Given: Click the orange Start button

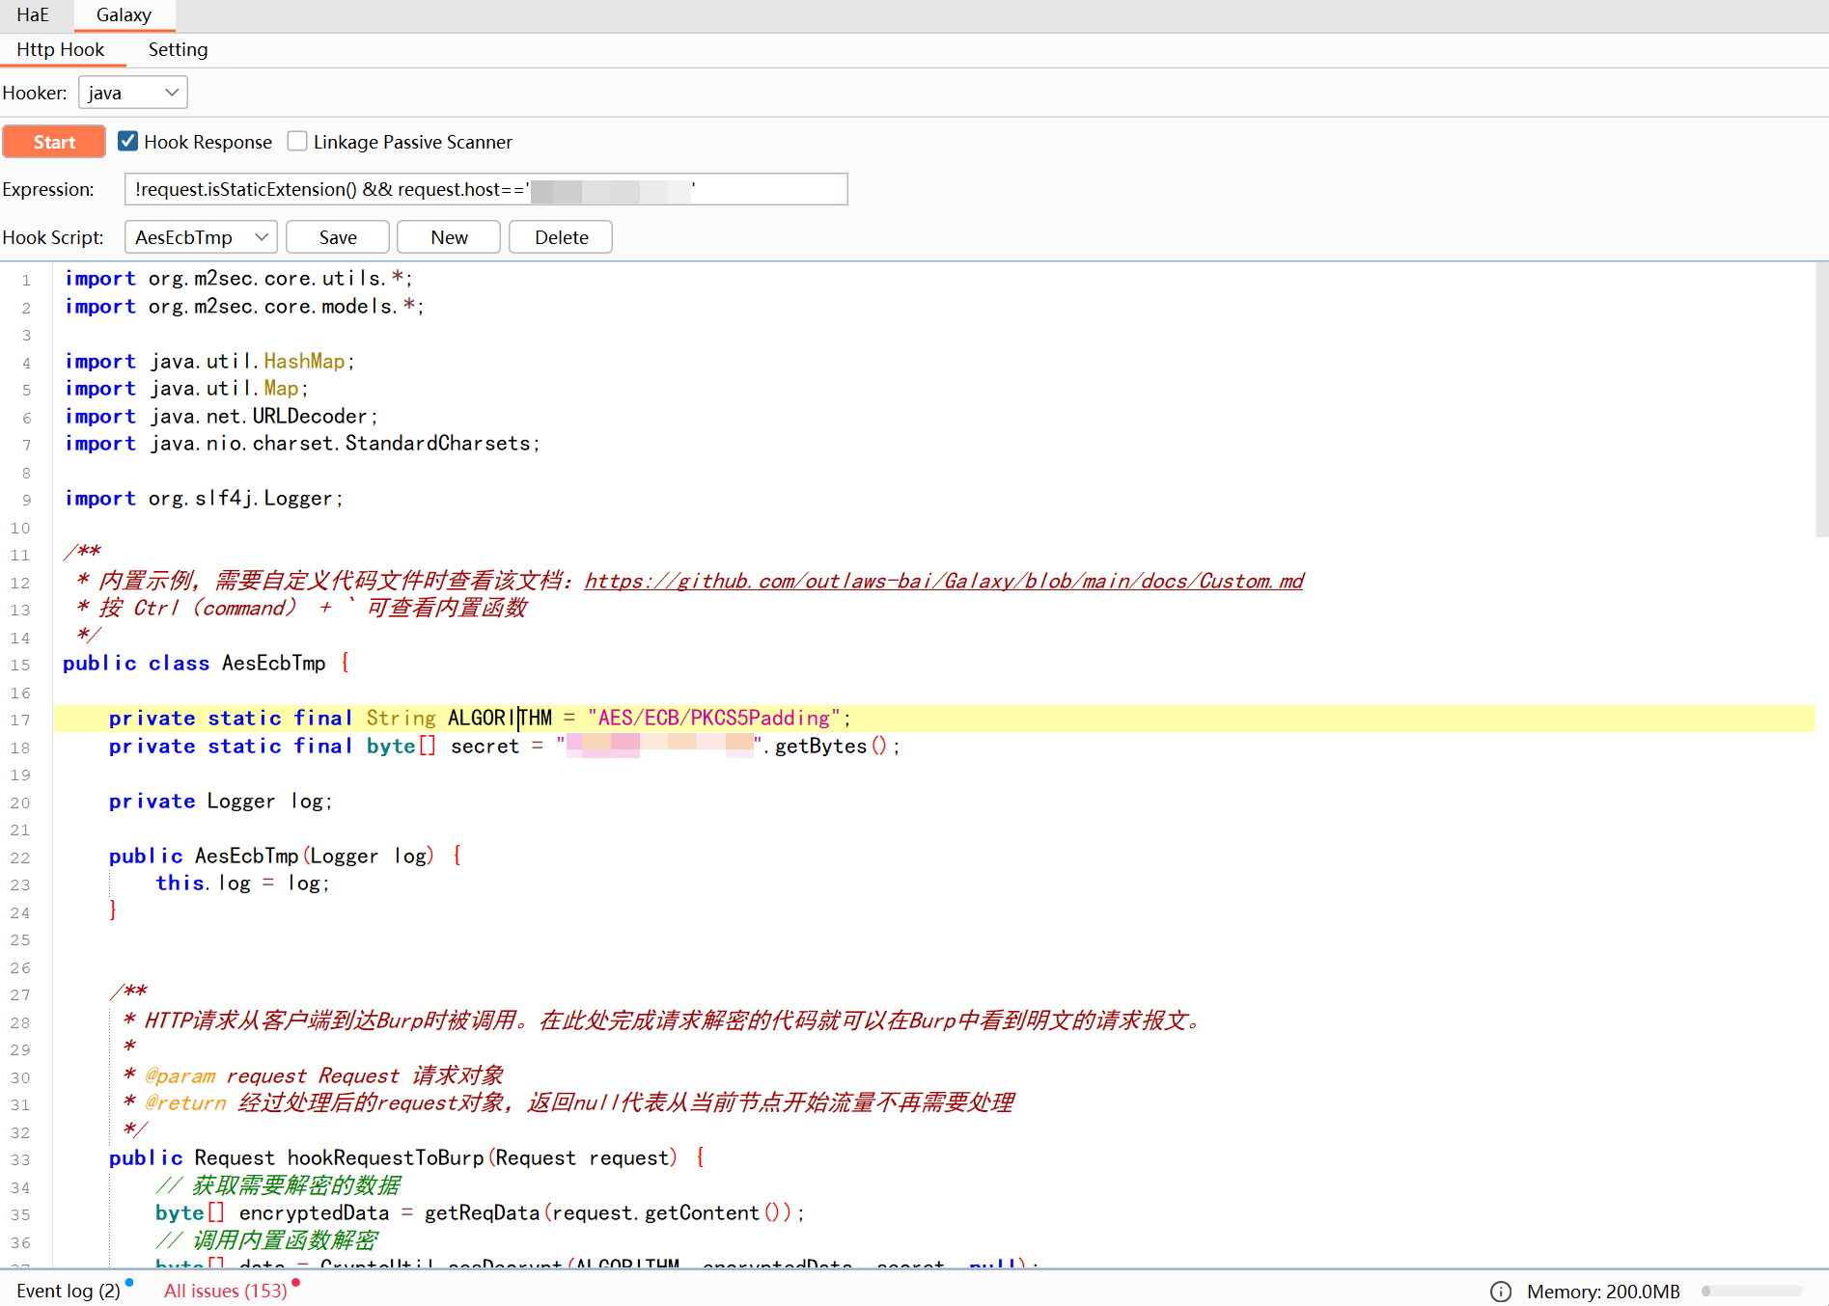Looking at the screenshot, I should pos(54,142).
